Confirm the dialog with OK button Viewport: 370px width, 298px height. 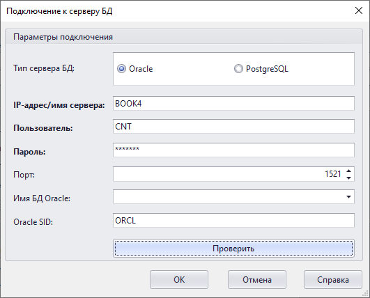coord(179,280)
